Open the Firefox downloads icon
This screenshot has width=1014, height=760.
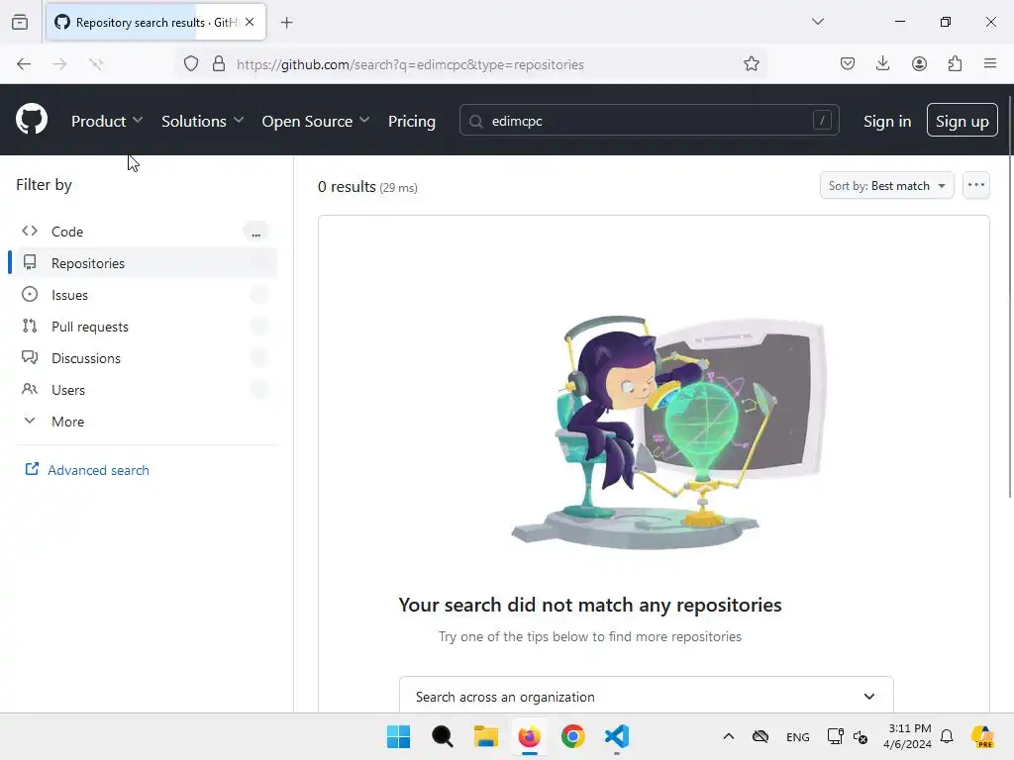[x=882, y=64]
